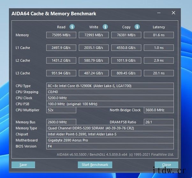
Task: Click the North Bridge Clock label
Action: tap(125, 110)
